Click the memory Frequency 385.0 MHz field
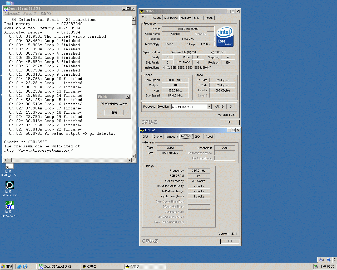The height and width of the screenshot is (270, 337). (199, 171)
